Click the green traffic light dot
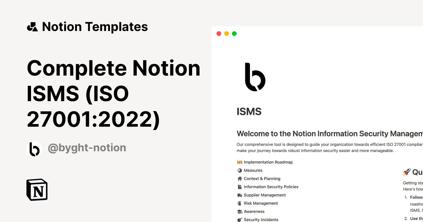The image size is (423, 222). point(234,33)
